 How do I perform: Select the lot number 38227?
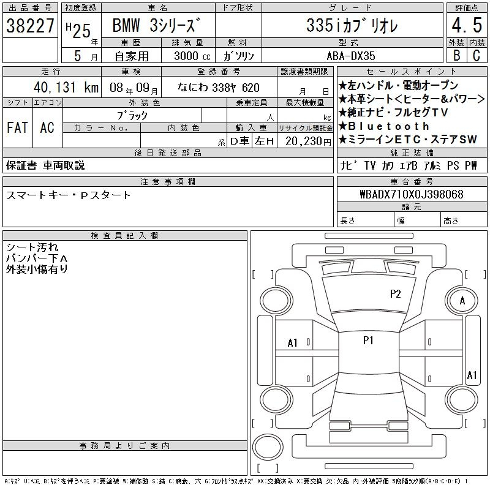30,26
